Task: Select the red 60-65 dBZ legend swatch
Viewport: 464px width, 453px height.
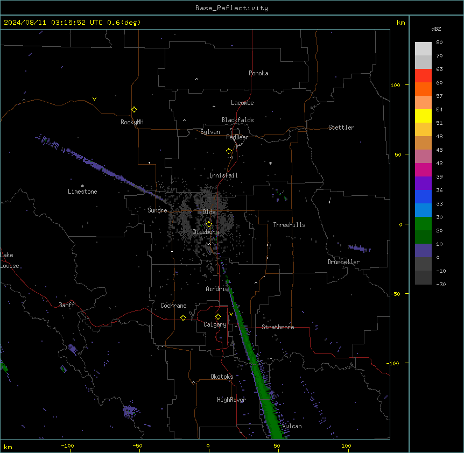Action: point(423,76)
